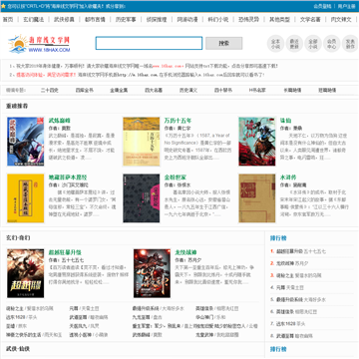Click the yellow 地藏菩萨本愿经 cover
The image size is (359, 359).
(26, 198)
